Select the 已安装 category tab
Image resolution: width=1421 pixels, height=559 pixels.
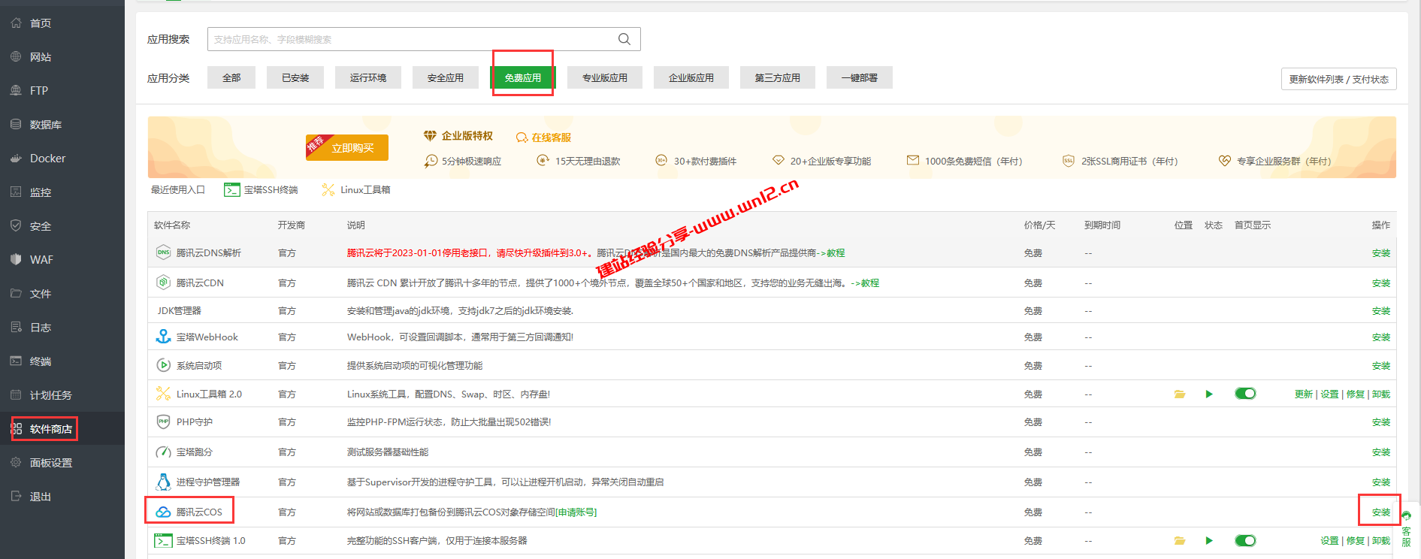tap(295, 77)
